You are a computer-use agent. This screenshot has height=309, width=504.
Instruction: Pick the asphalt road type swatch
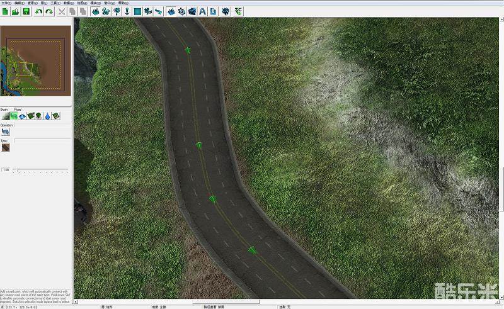pyautogui.click(x=6, y=148)
